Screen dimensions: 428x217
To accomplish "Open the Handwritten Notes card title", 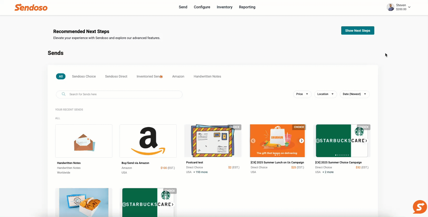I will (69, 163).
